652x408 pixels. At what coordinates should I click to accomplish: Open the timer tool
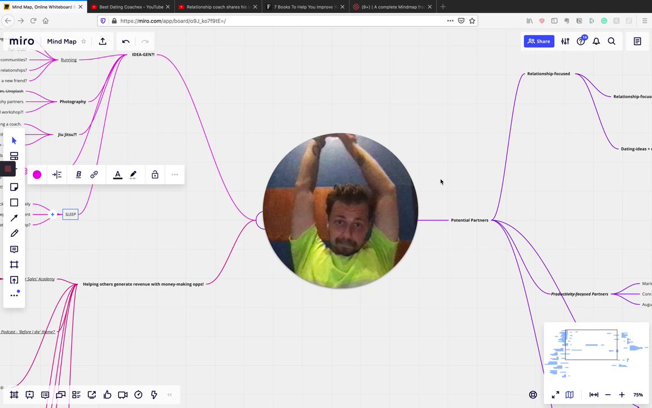coord(139,394)
